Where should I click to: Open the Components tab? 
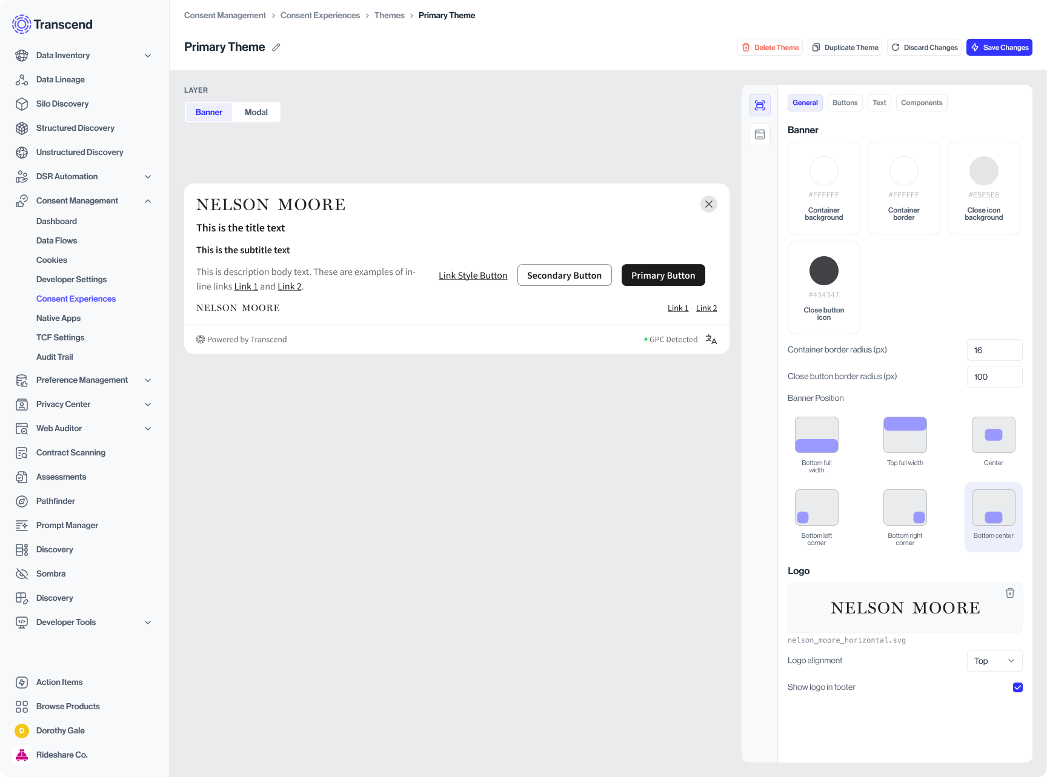pos(922,103)
